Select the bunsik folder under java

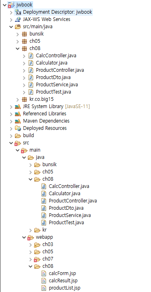click(x=50, y=165)
